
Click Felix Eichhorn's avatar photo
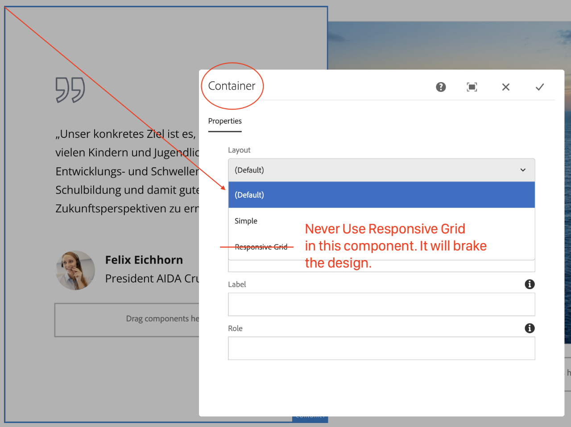75,270
